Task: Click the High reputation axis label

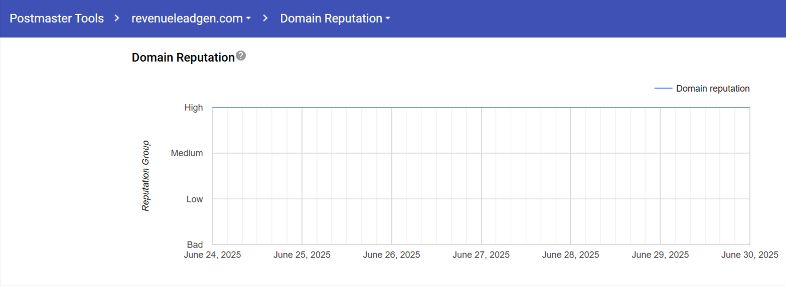Action: [x=194, y=107]
